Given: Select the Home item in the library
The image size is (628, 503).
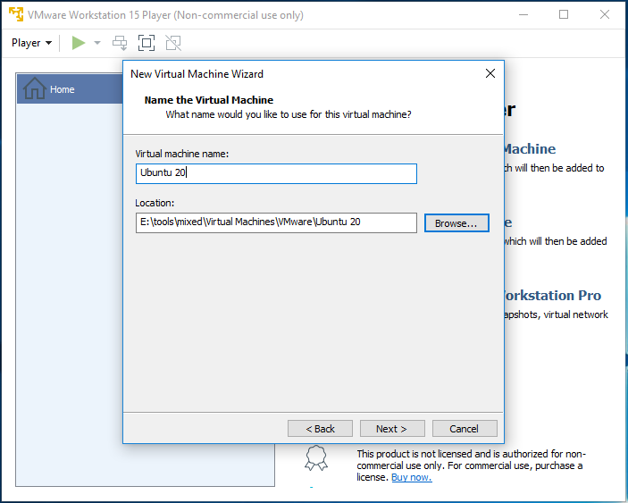Looking at the screenshot, I should 70,89.
